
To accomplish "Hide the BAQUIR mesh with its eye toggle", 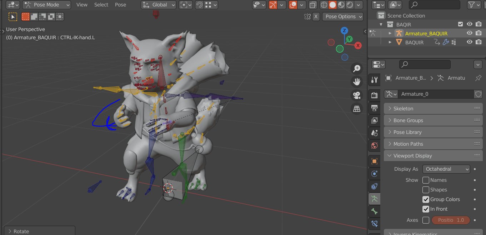I will click(470, 42).
